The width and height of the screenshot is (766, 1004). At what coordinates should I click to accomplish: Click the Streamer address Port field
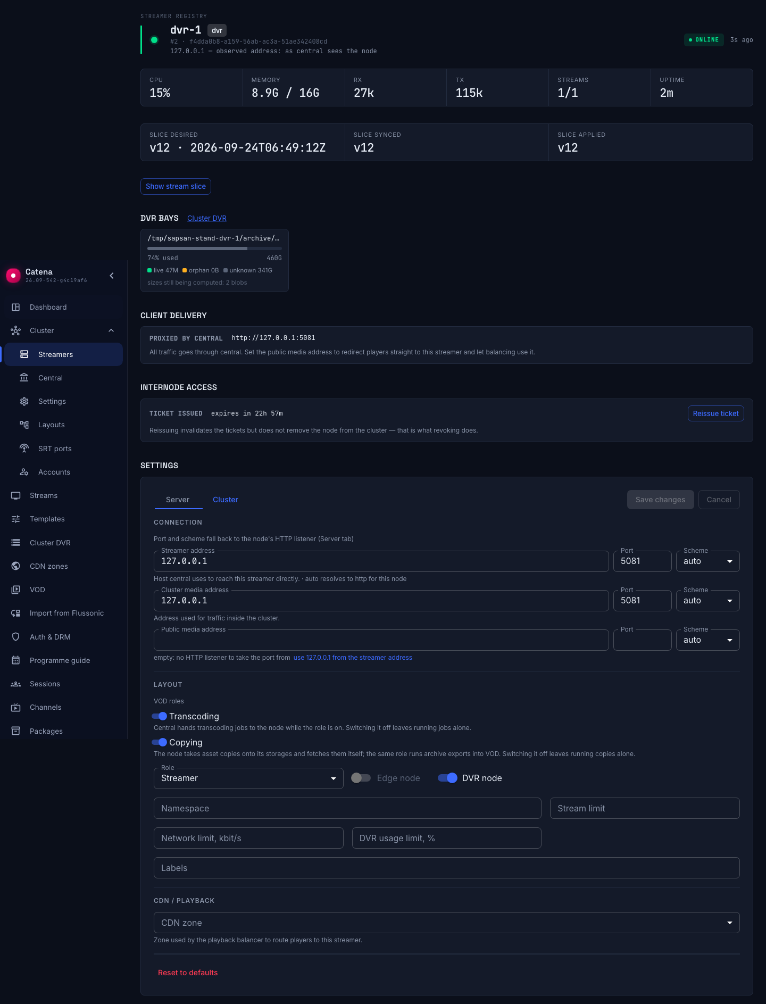643,561
